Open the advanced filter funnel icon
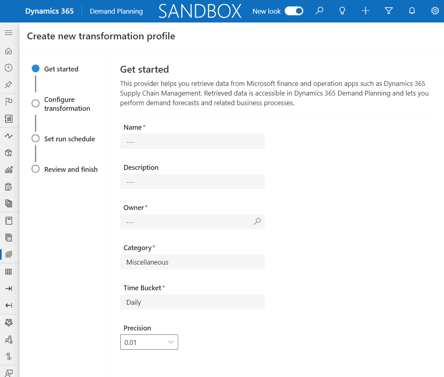Screen dimensions: 444x377 (x=389, y=11)
